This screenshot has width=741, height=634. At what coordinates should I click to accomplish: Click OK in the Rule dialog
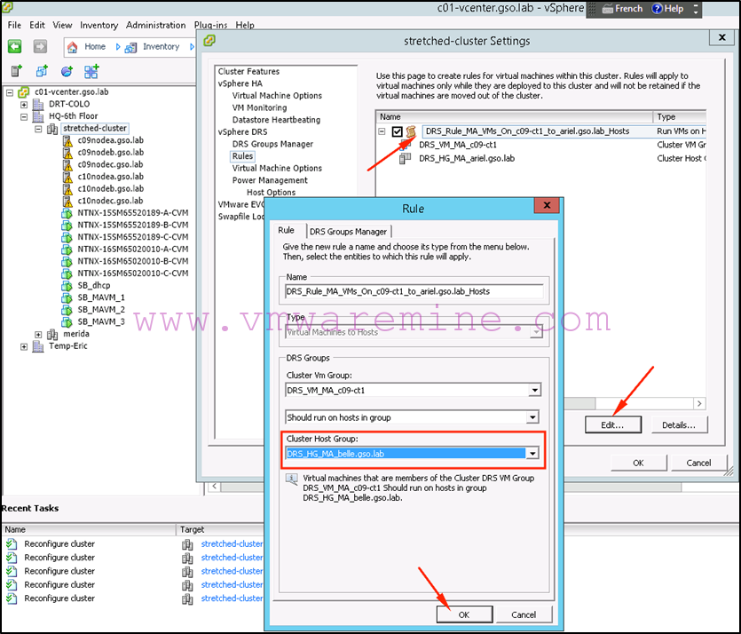464,614
